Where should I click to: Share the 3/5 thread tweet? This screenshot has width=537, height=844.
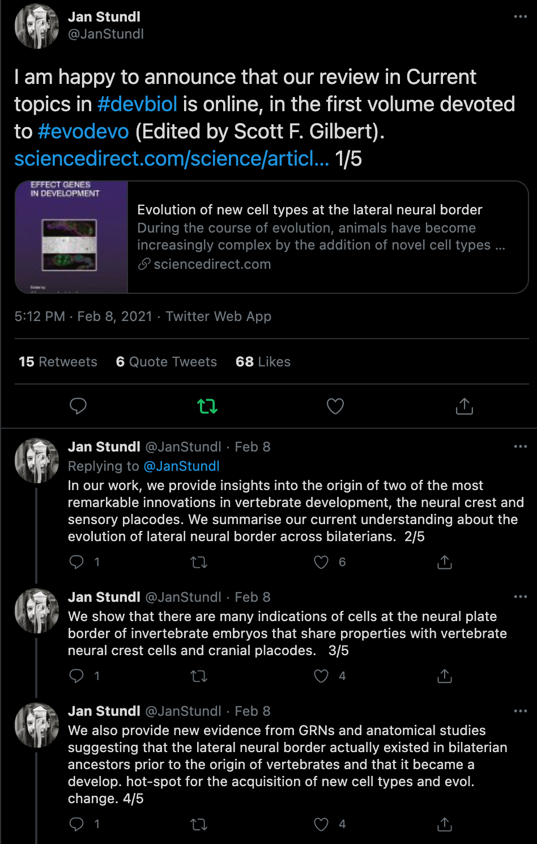[x=445, y=676]
